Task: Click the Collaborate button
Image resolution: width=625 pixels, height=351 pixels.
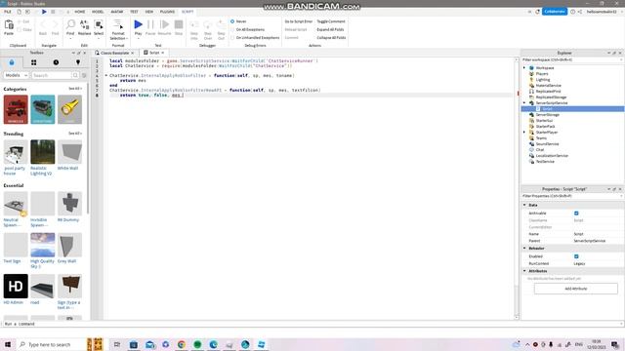Action: coord(555,12)
